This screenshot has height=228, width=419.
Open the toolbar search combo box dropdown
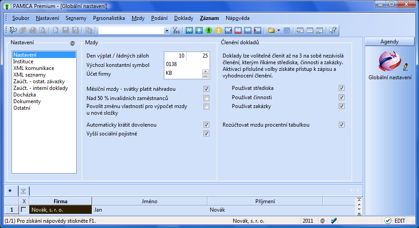pos(167,31)
